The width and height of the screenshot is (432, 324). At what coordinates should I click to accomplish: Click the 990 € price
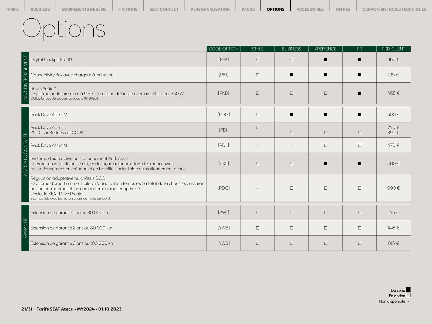click(x=393, y=188)
